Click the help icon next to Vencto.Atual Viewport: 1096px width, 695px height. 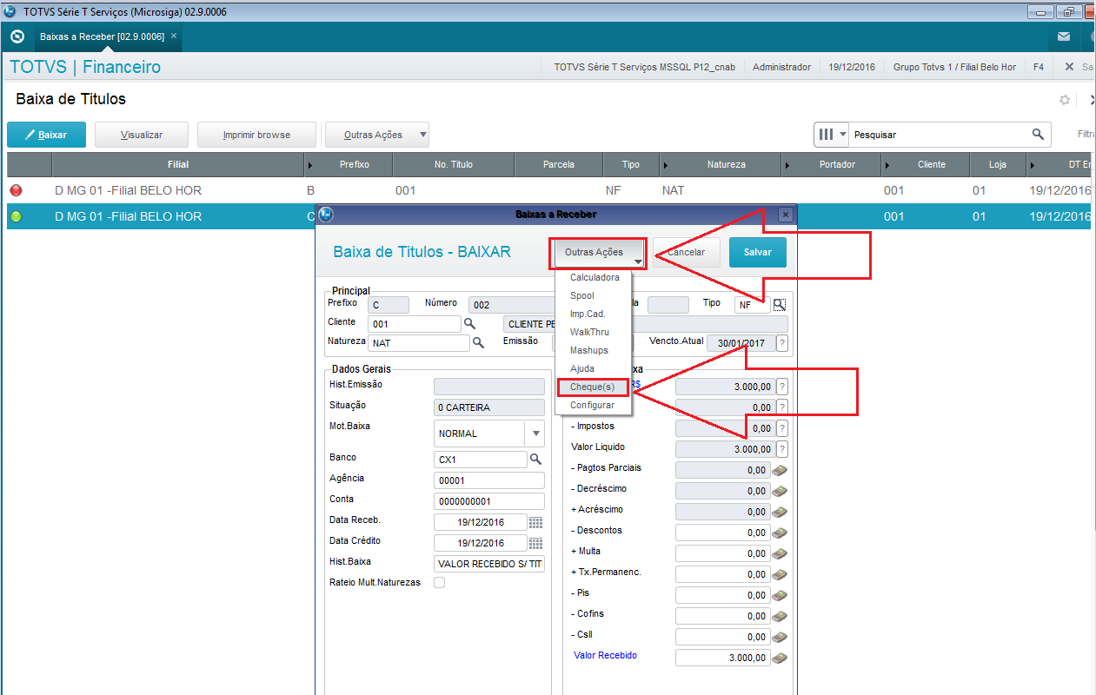pyautogui.click(x=782, y=343)
